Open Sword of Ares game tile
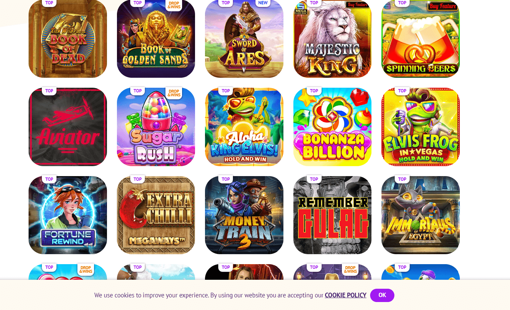The width and height of the screenshot is (510, 310). 244,39
